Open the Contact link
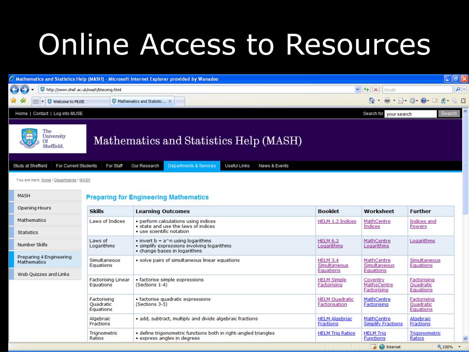Screen dimensions: 469x352 coord(41,114)
